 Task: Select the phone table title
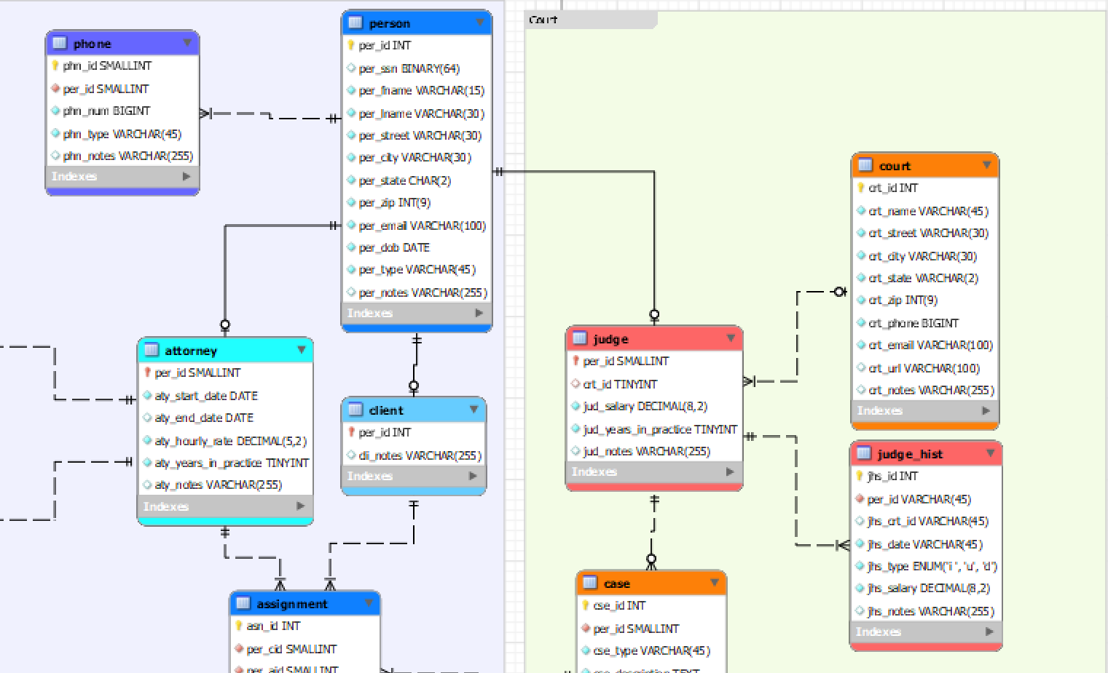pyautogui.click(x=92, y=44)
